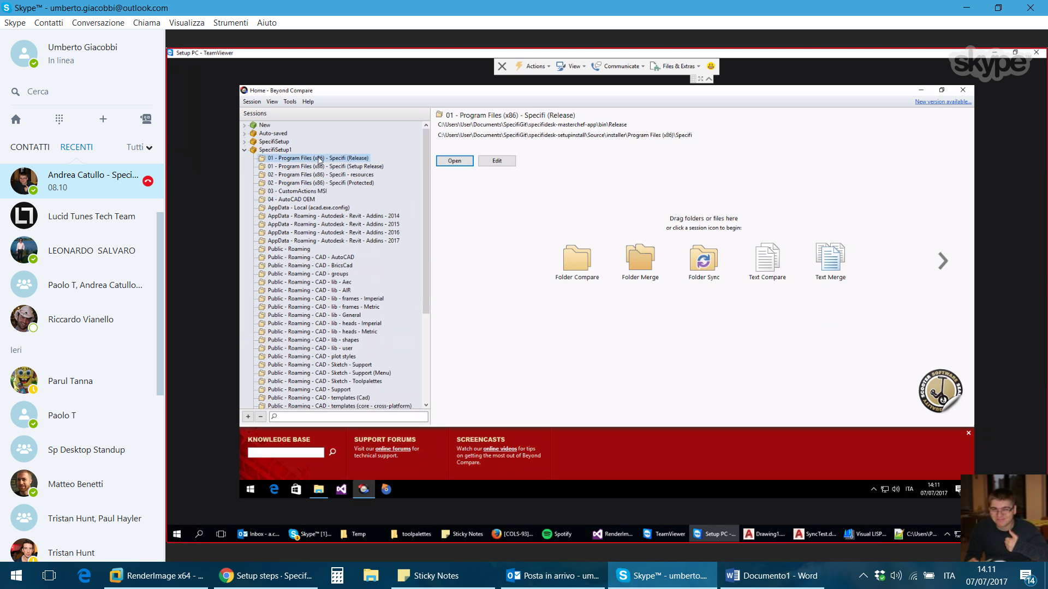Open the Chiama menu in Skype

coord(146,23)
